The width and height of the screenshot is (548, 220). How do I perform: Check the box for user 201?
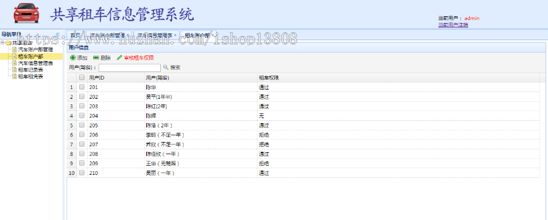tap(82, 87)
